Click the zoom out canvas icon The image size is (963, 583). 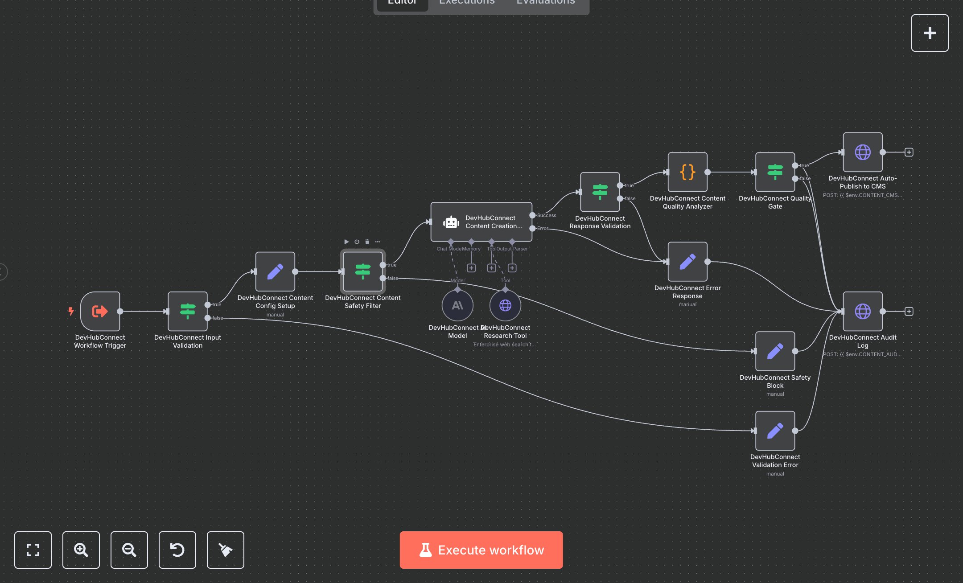[x=129, y=550]
